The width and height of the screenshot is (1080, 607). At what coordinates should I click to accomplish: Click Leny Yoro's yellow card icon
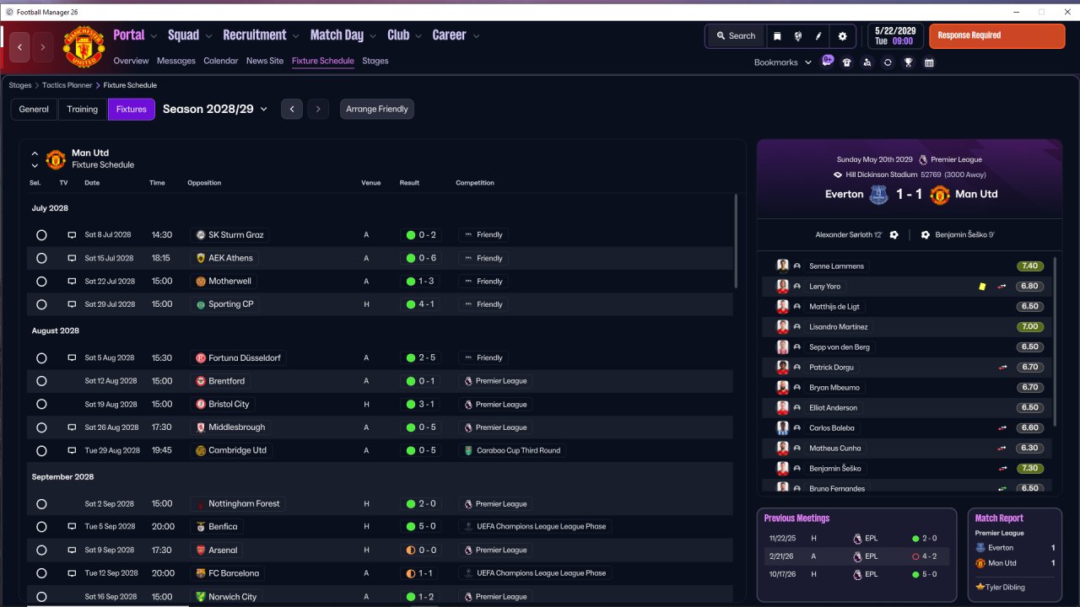982,287
